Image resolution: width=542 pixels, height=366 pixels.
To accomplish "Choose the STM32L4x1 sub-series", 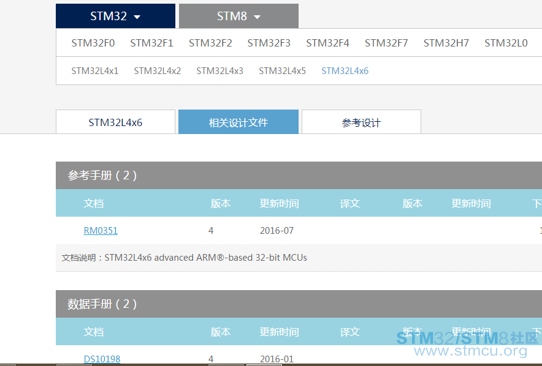I will pyautogui.click(x=95, y=71).
